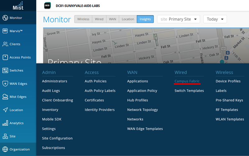Click the Analytics chart icon

(x=5, y=123)
